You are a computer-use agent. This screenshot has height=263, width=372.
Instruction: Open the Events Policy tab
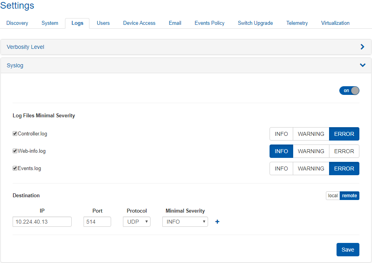click(209, 23)
